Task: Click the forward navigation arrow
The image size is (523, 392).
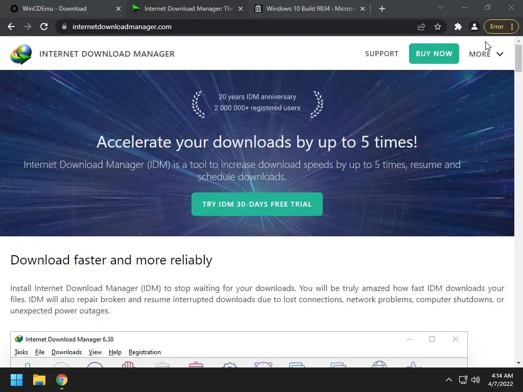Action: pyautogui.click(x=28, y=27)
